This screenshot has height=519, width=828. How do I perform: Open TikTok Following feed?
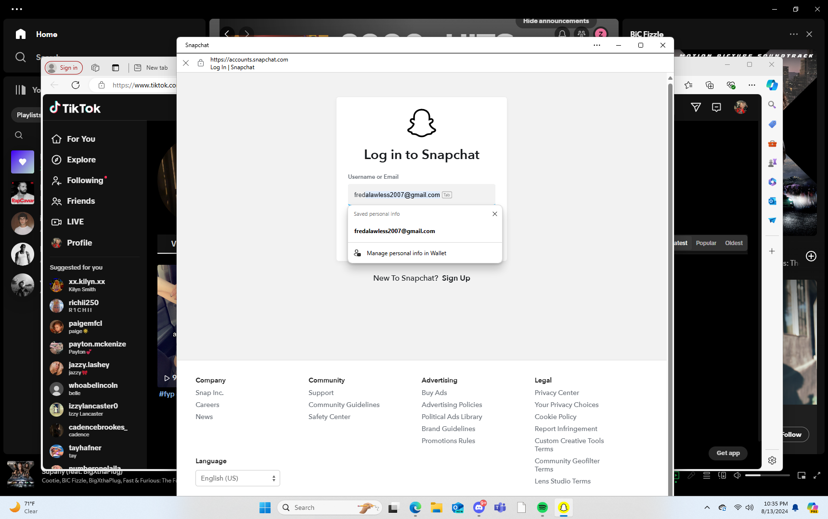78,180
